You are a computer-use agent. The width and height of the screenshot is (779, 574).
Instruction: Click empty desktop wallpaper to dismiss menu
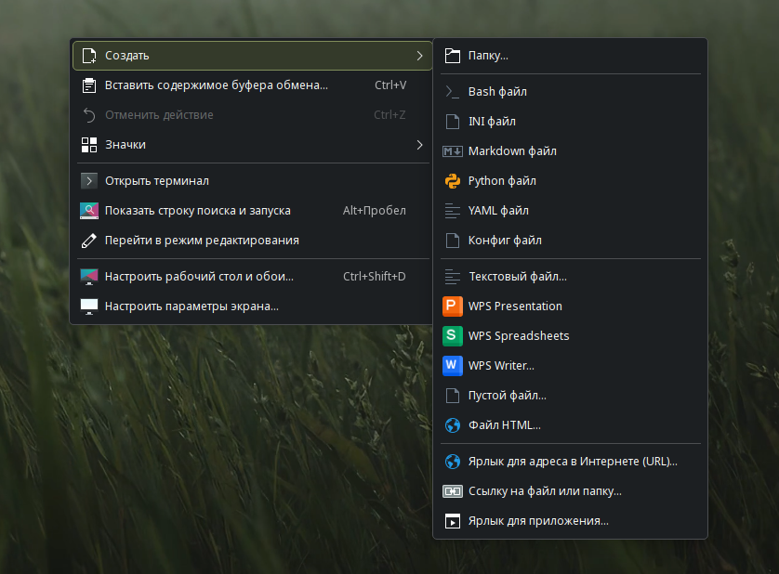click(x=232, y=446)
